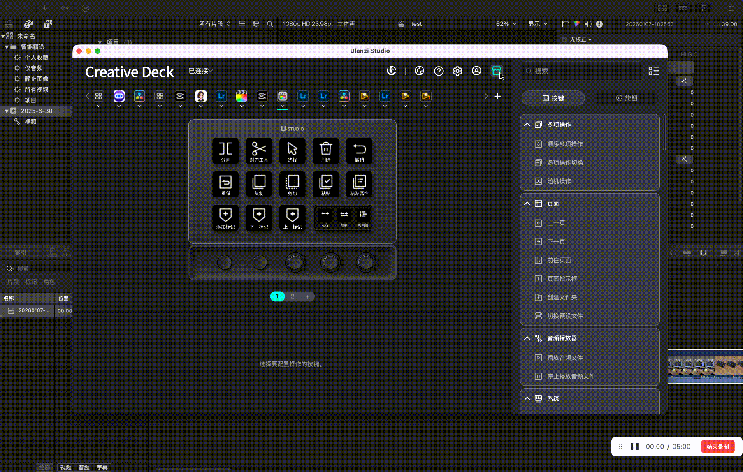The width and height of the screenshot is (743, 472).
Task: Add a new deck page with plus
Action: [x=307, y=296]
